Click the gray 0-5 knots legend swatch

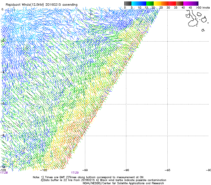coord(128,3)
